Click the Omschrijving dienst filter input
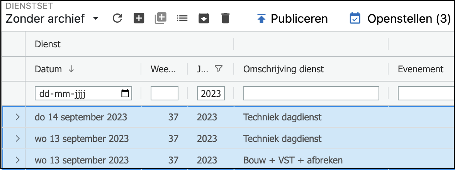 coord(311,93)
